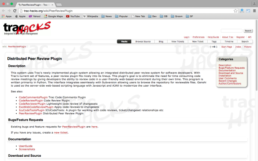Expand the Dev bookmarks folder
The image size is (258, 161).
coord(152,16)
